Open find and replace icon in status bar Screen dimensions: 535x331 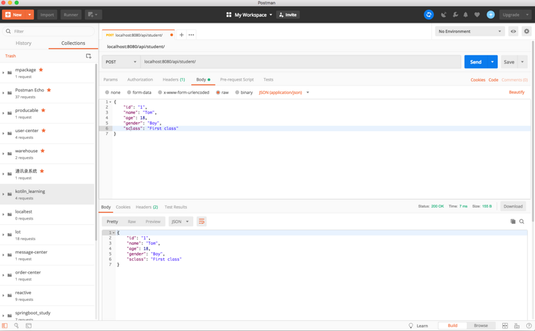tap(16, 326)
